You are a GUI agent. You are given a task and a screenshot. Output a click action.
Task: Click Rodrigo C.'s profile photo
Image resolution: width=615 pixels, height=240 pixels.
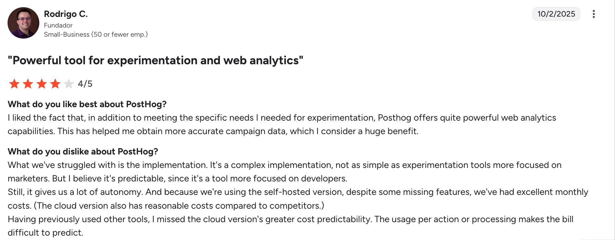[x=23, y=23]
